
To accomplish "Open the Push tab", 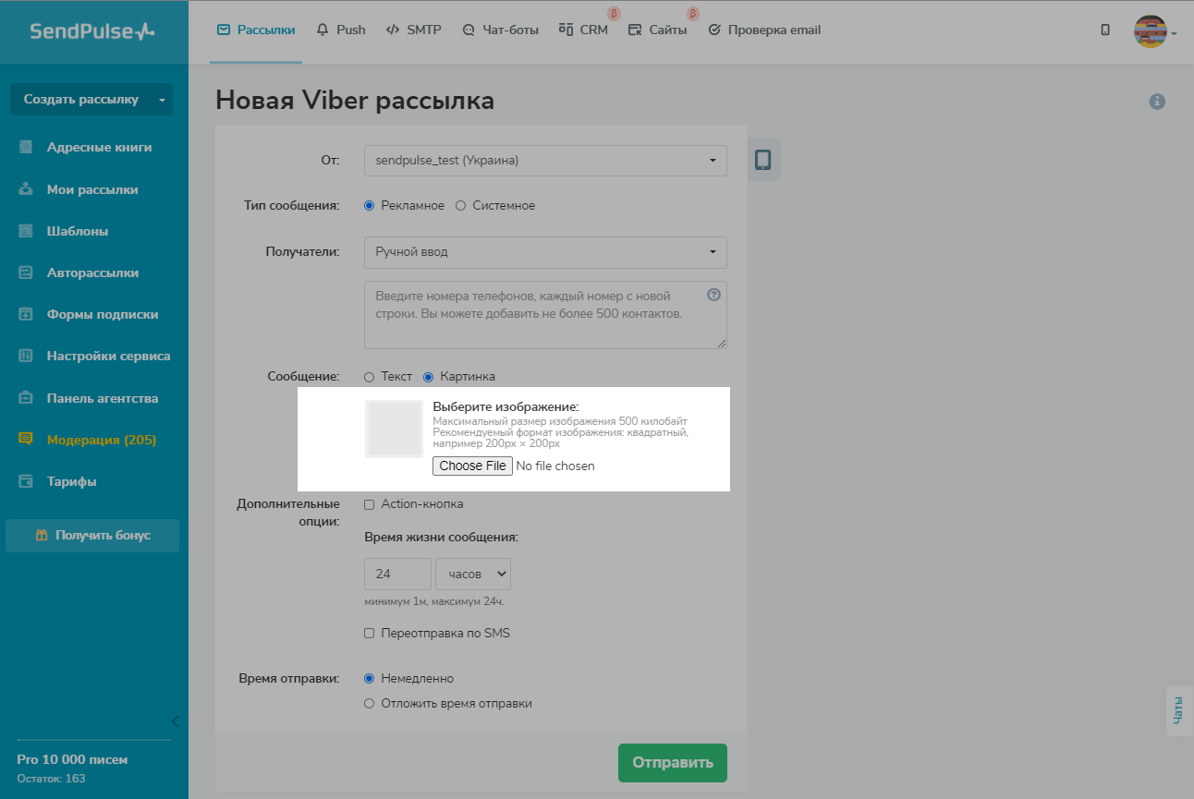I will (x=341, y=30).
